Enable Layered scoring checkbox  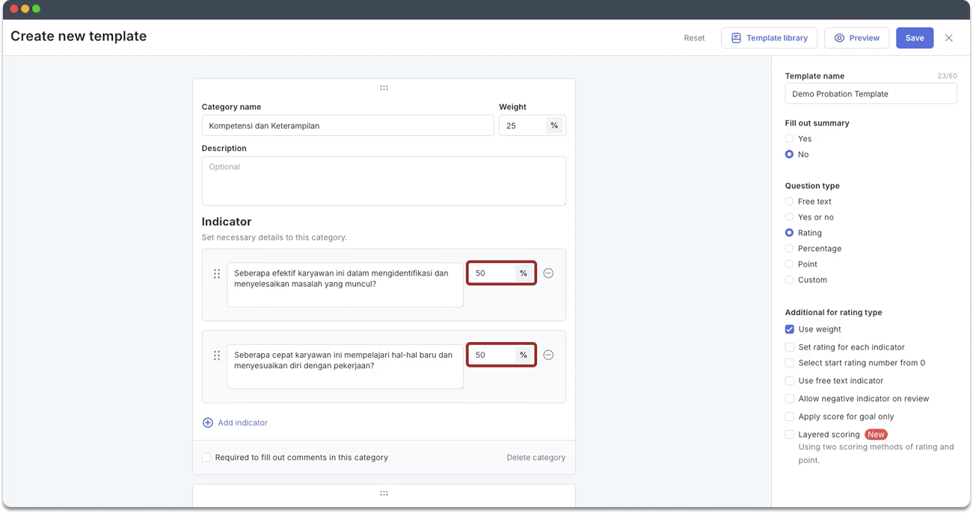tap(789, 435)
